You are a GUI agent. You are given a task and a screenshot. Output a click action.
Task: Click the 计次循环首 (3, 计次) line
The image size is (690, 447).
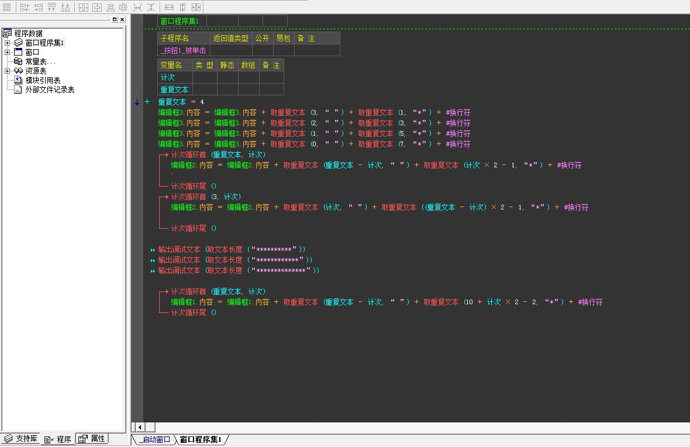point(206,197)
